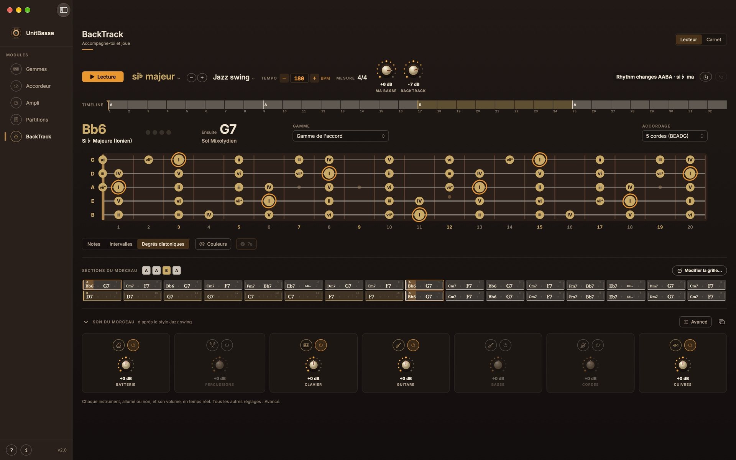Click the tempo input showing 180
This screenshot has height=460, width=736.
click(x=299, y=78)
